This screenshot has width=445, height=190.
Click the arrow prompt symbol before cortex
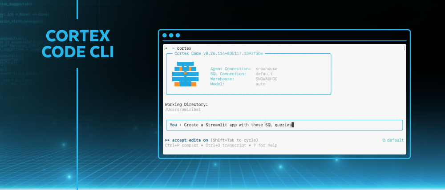(x=166, y=48)
